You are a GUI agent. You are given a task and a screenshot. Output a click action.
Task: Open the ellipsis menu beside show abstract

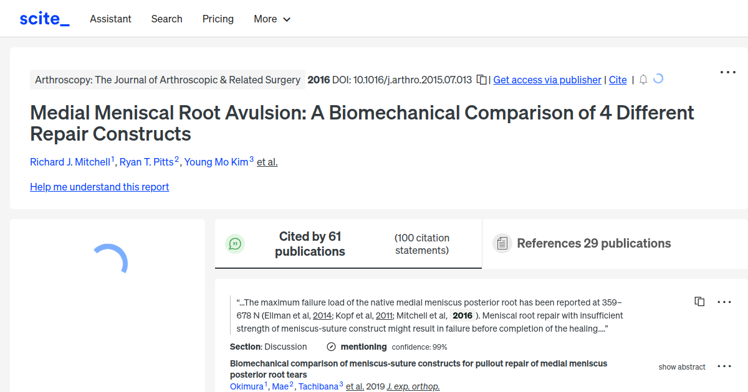pos(724,366)
